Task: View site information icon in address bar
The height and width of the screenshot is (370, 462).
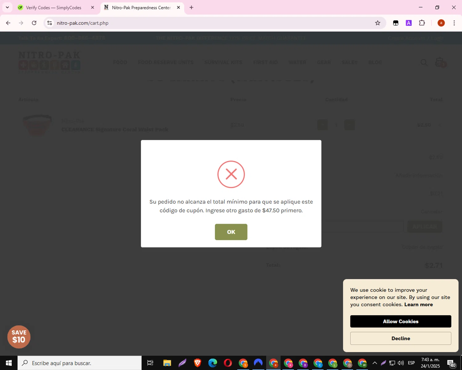Action: [50, 23]
